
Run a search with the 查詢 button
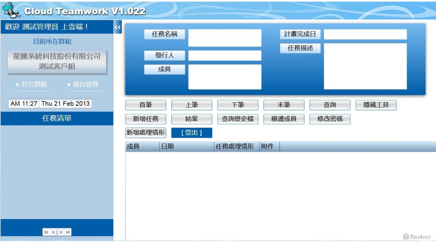point(330,105)
